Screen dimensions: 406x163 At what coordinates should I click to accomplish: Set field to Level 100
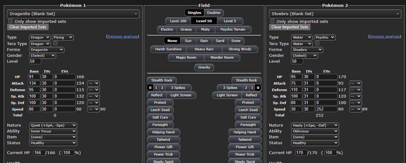click(178, 21)
